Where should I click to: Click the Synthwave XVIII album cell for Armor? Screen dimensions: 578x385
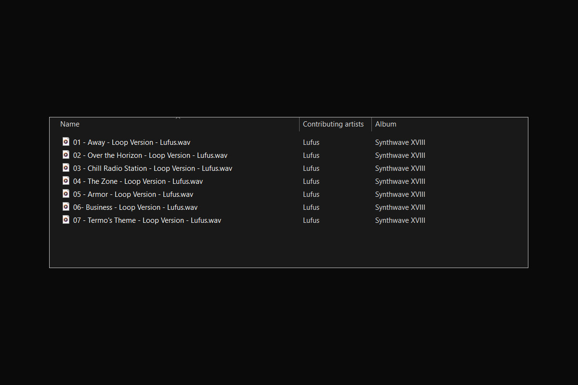400,194
